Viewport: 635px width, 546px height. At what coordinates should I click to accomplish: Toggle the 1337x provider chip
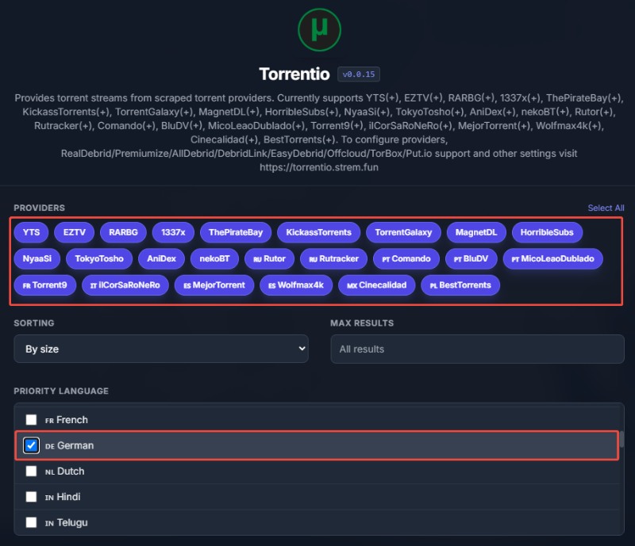coord(173,232)
